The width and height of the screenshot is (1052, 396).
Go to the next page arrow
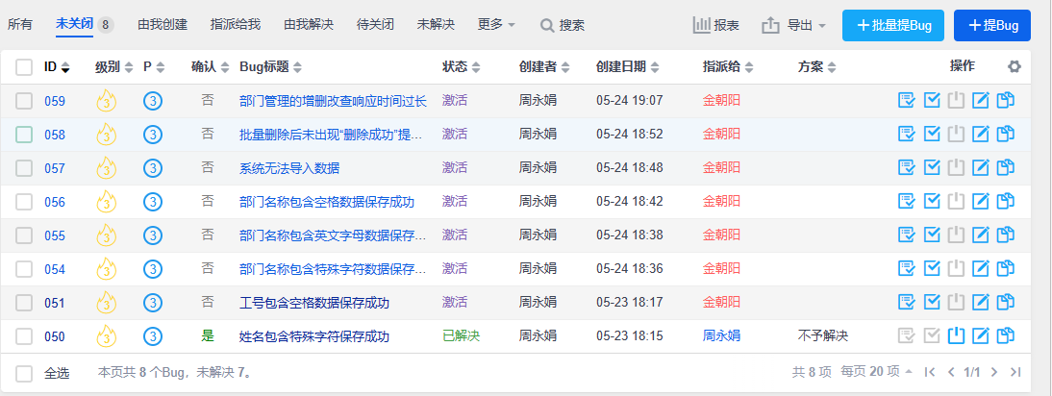click(x=994, y=372)
